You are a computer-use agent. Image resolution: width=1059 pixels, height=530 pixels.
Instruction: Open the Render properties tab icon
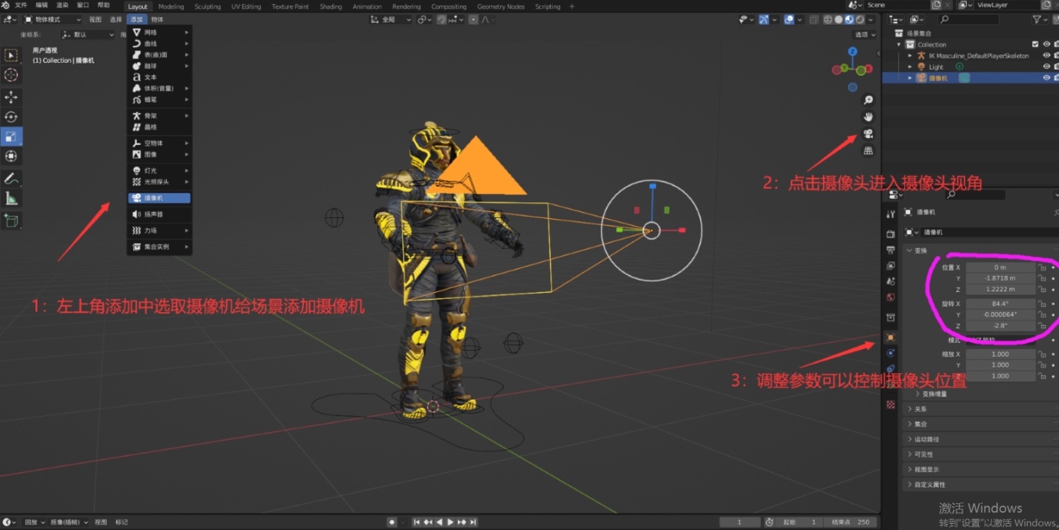pyautogui.click(x=891, y=234)
